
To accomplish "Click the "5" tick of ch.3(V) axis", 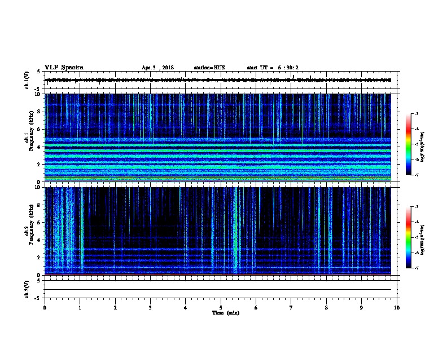I will (x=38, y=281).
